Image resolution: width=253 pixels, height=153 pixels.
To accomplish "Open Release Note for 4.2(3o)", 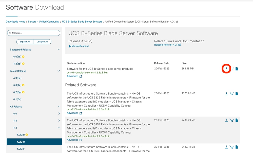I will [167, 45].
